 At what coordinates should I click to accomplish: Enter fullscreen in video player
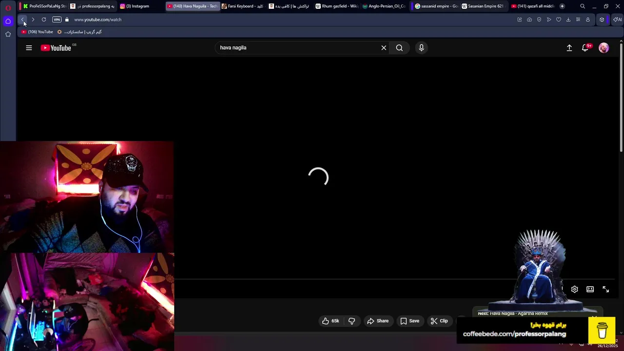pyautogui.click(x=605, y=289)
